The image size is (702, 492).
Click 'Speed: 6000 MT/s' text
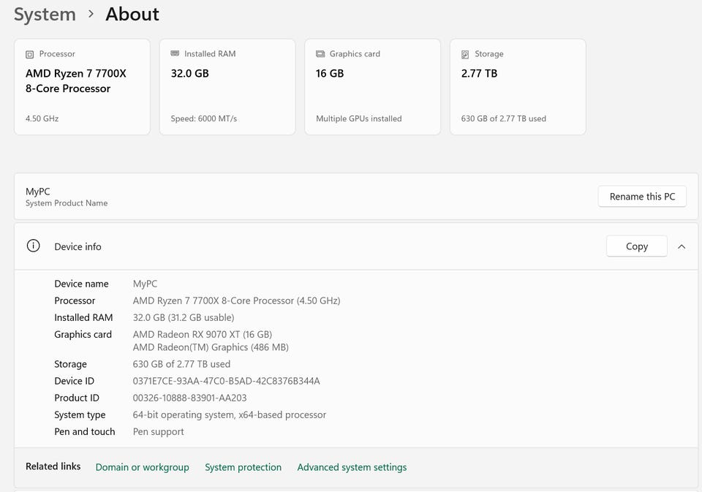click(204, 118)
